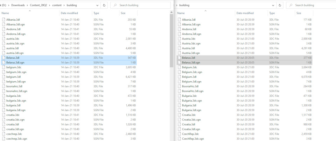Click the Search building field in left window

(140, 5)
